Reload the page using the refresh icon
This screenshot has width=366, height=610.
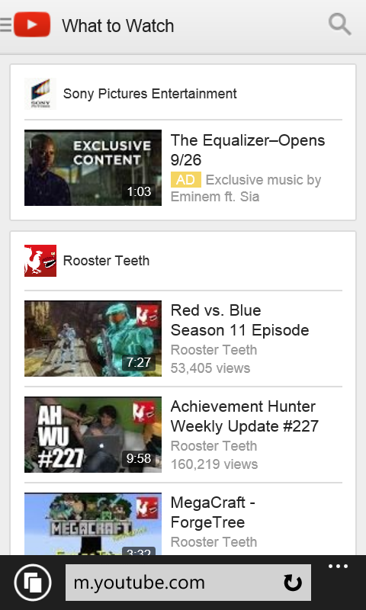tap(293, 583)
